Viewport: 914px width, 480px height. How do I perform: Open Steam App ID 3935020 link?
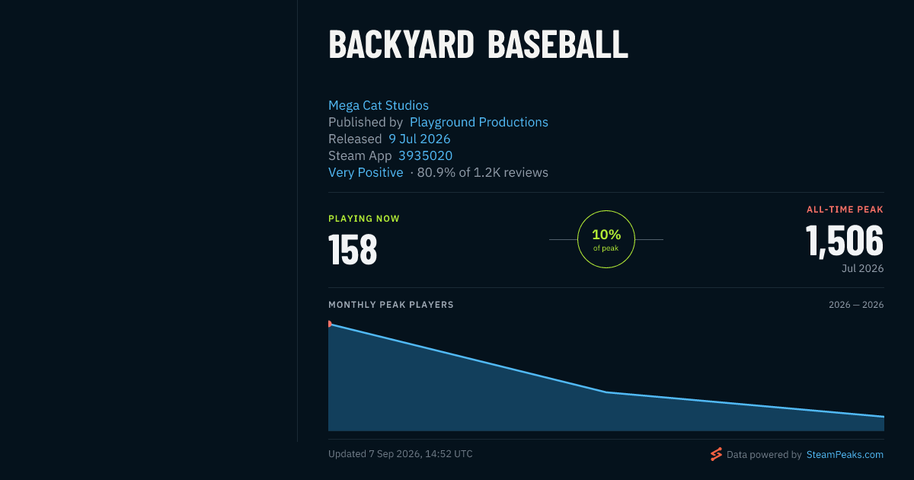[425, 156]
